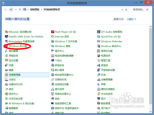Open the 管理工具 link

(106, 60)
